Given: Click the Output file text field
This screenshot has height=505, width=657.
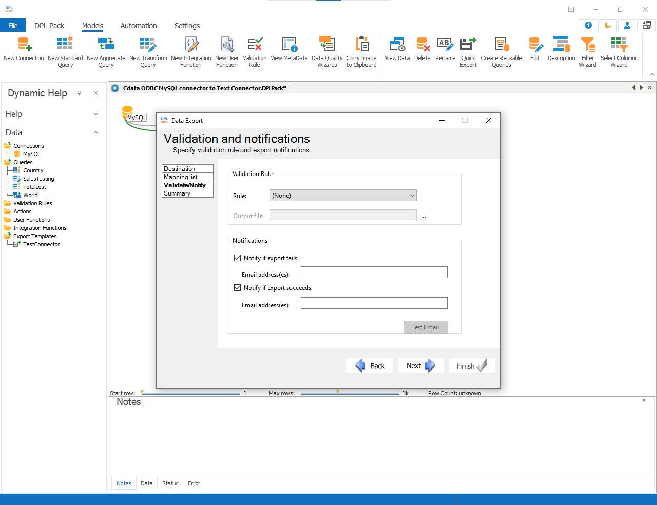Looking at the screenshot, I should click(x=343, y=216).
